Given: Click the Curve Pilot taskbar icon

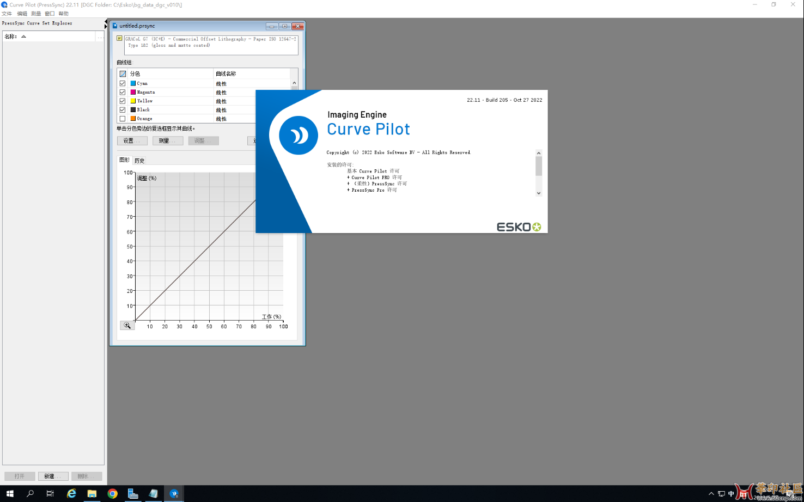Looking at the screenshot, I should [x=174, y=493].
